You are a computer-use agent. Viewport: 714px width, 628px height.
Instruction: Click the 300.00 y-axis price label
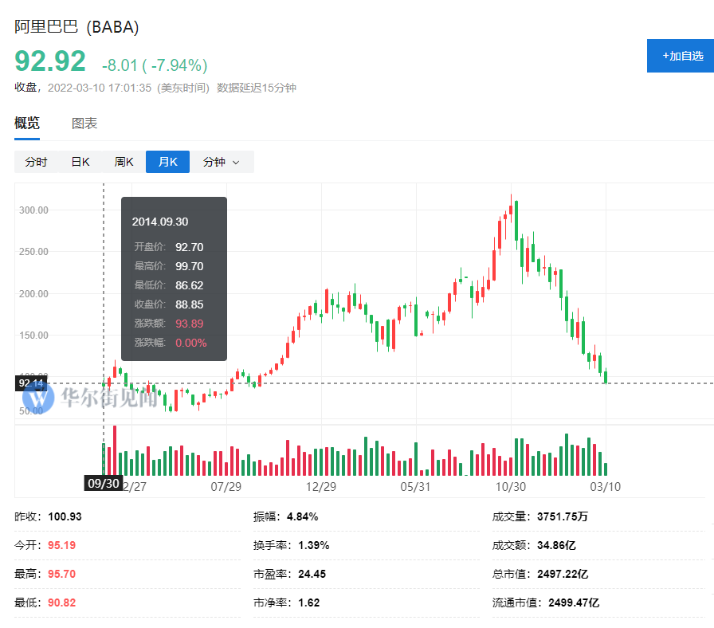tap(33, 210)
